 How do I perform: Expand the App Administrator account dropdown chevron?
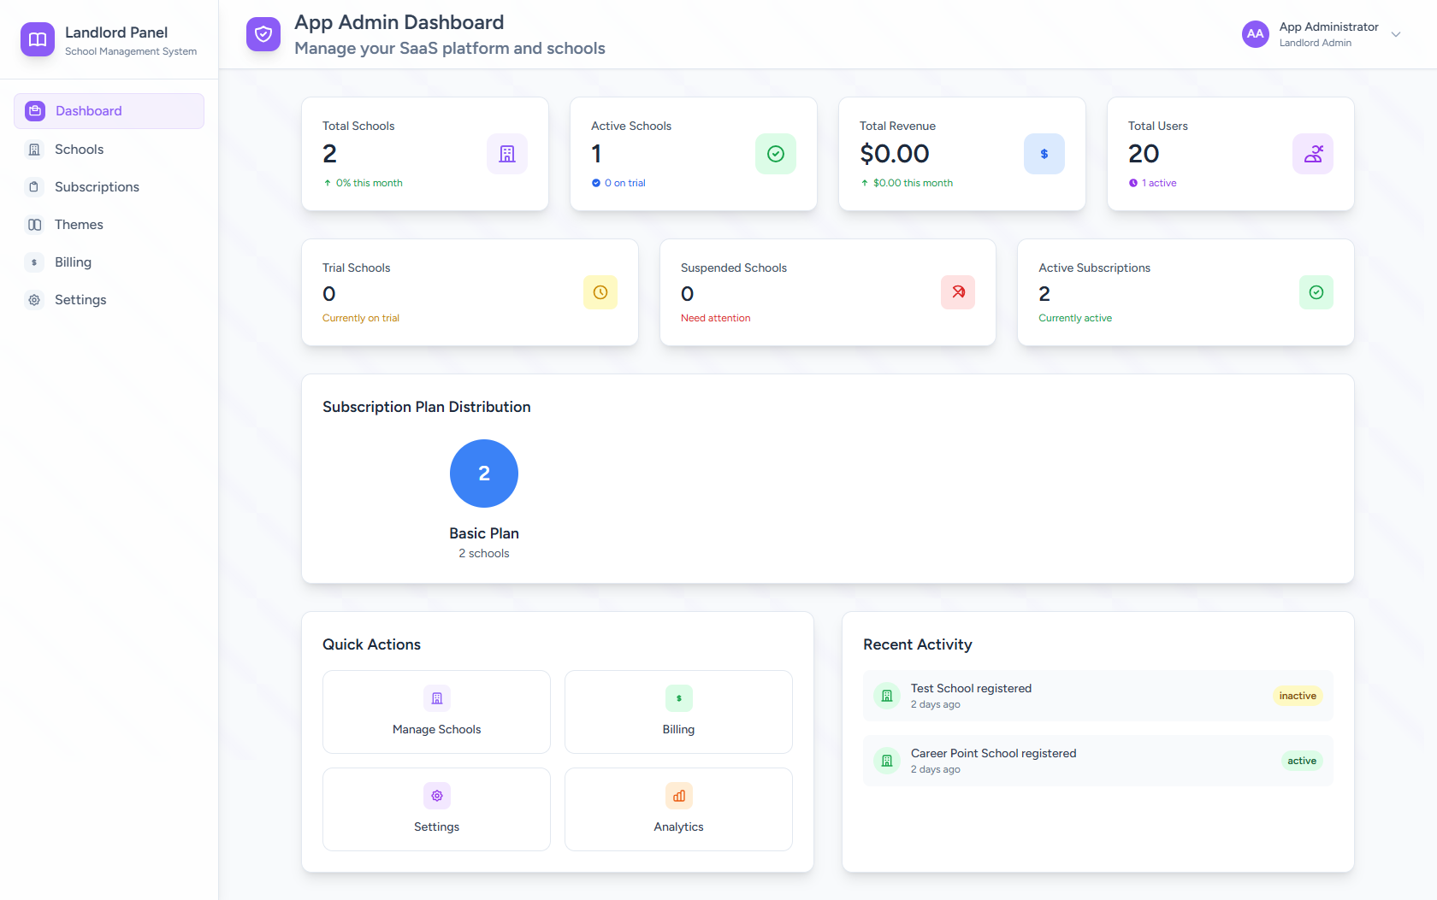coord(1396,35)
